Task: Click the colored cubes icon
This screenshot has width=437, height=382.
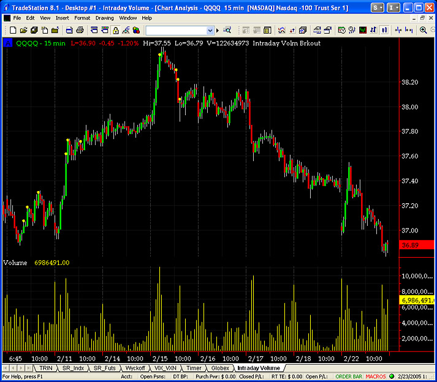Action: 136,30
